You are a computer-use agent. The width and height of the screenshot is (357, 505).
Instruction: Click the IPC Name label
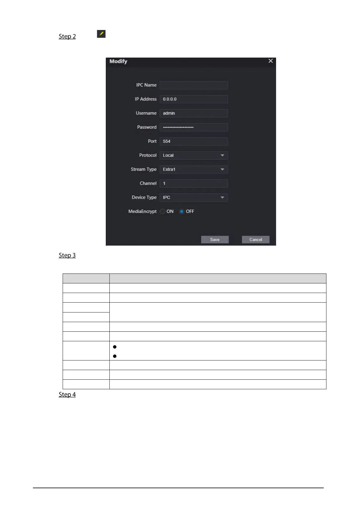click(x=146, y=85)
